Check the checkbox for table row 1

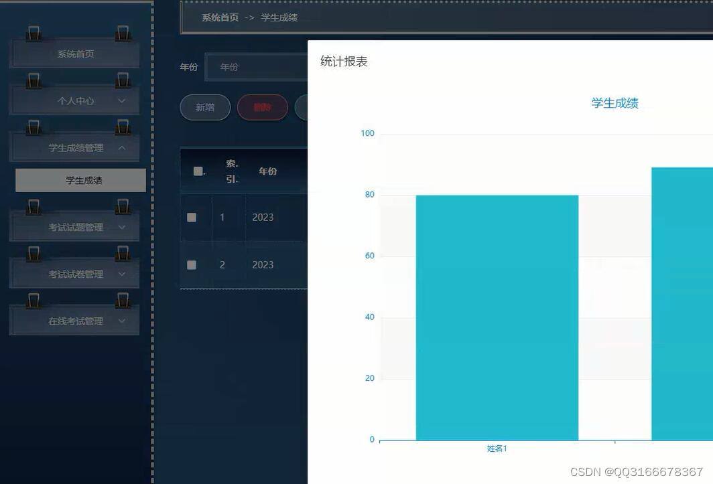point(192,217)
